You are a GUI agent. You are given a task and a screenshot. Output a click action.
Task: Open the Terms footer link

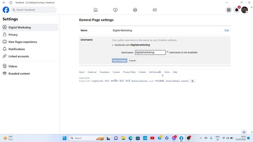(x=167, y=72)
